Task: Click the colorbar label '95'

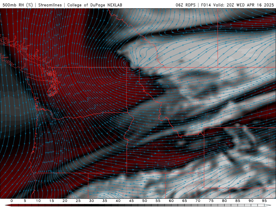Action: 264,201
